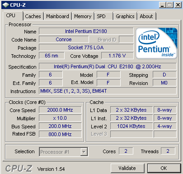
Task: Click the L1 Data '8-way' associativity
Action: pos(165,110)
